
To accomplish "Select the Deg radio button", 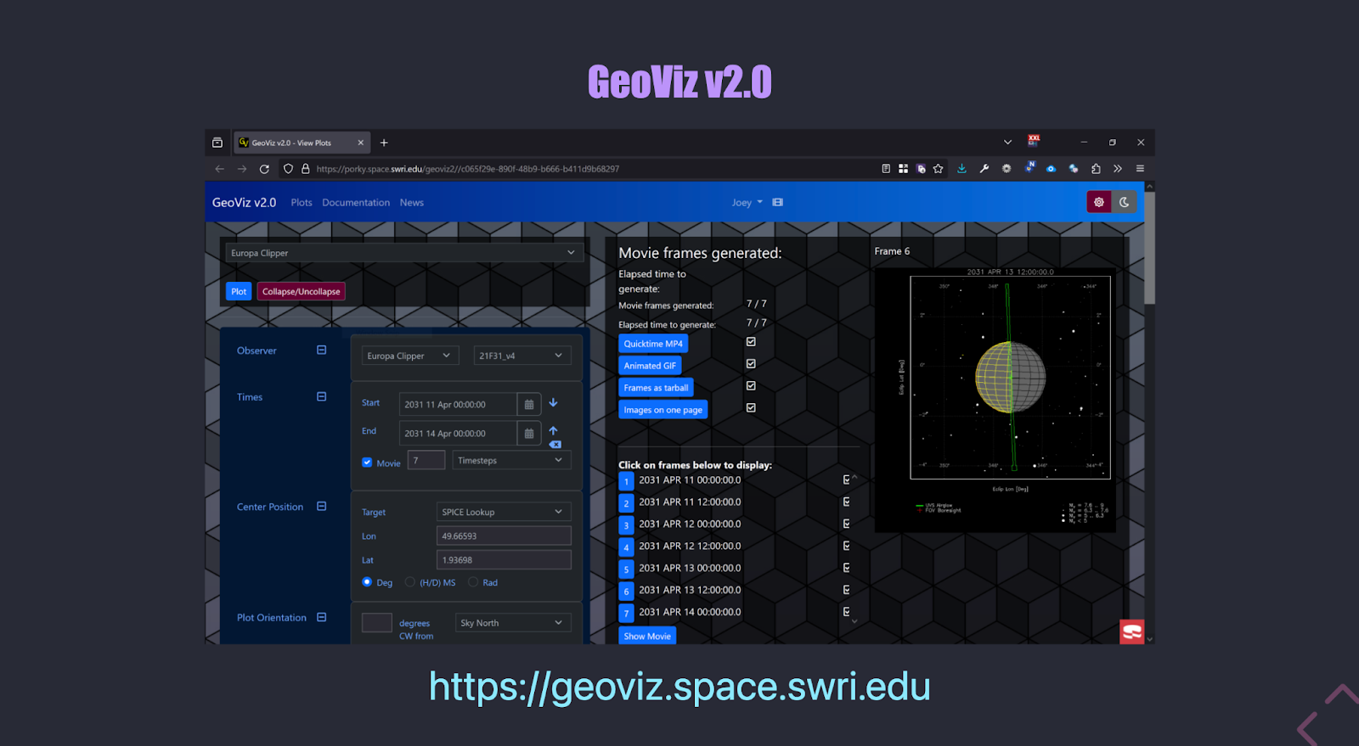I will point(367,582).
